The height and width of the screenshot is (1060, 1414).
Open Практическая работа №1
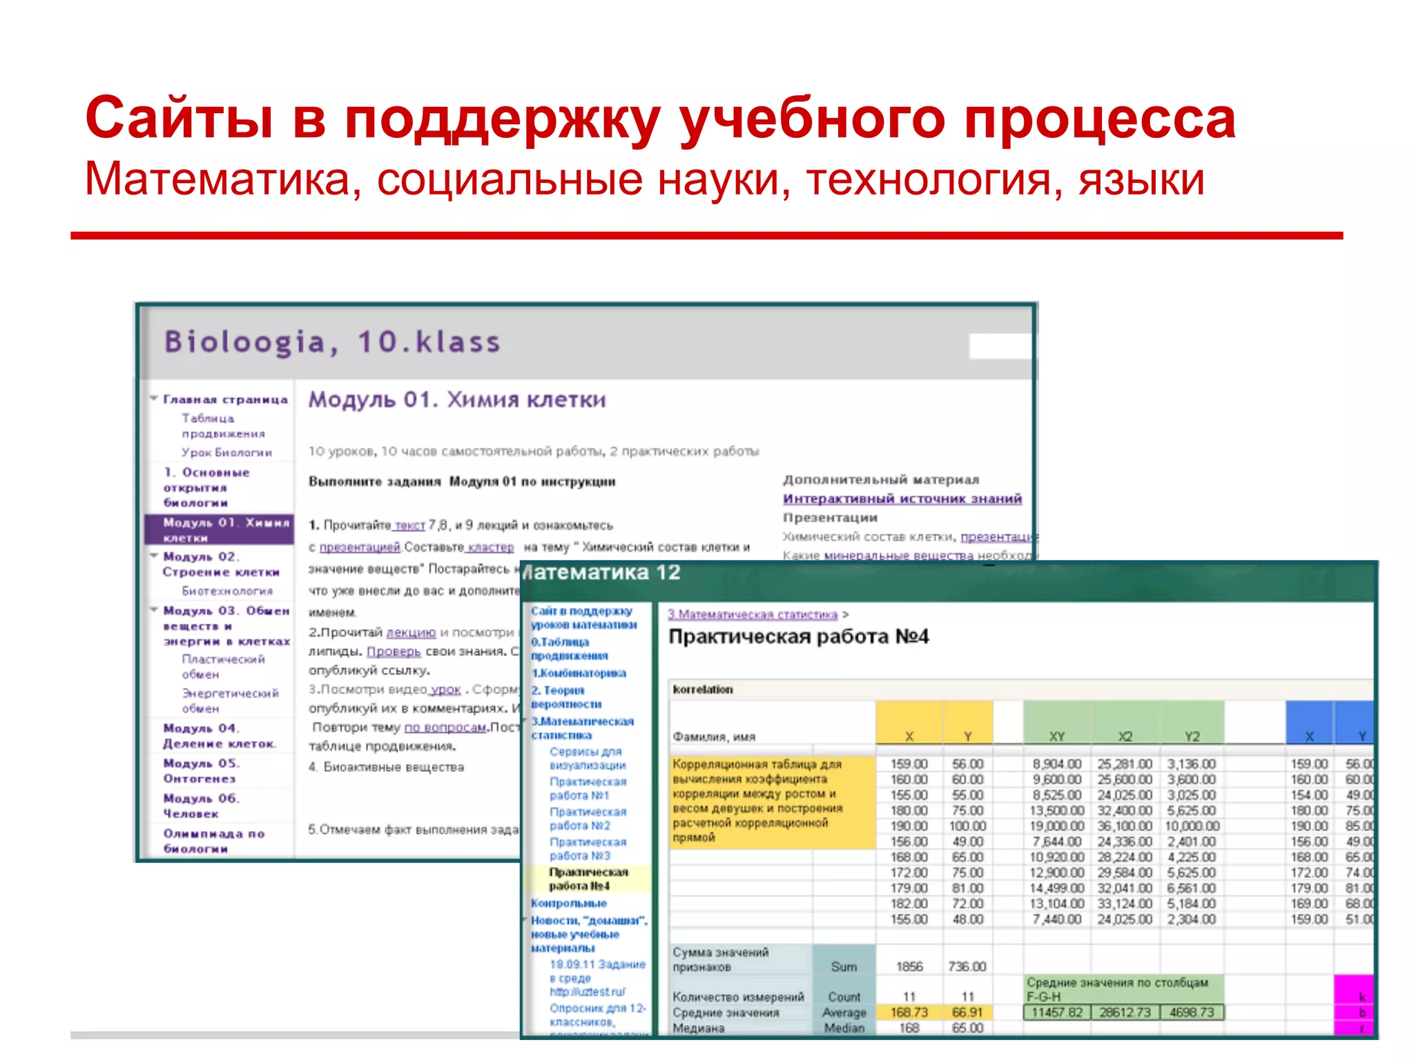coord(588,789)
